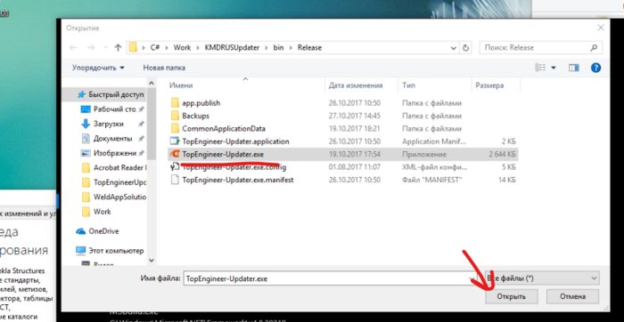Select the Загрузки downloads shortcut
The height and width of the screenshot is (322, 624).
click(x=108, y=124)
